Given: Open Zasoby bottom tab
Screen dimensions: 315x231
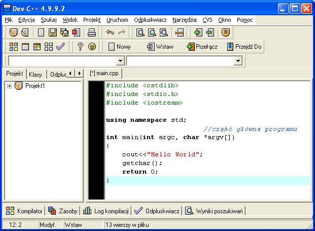Looking at the screenshot, I should coord(63,211).
